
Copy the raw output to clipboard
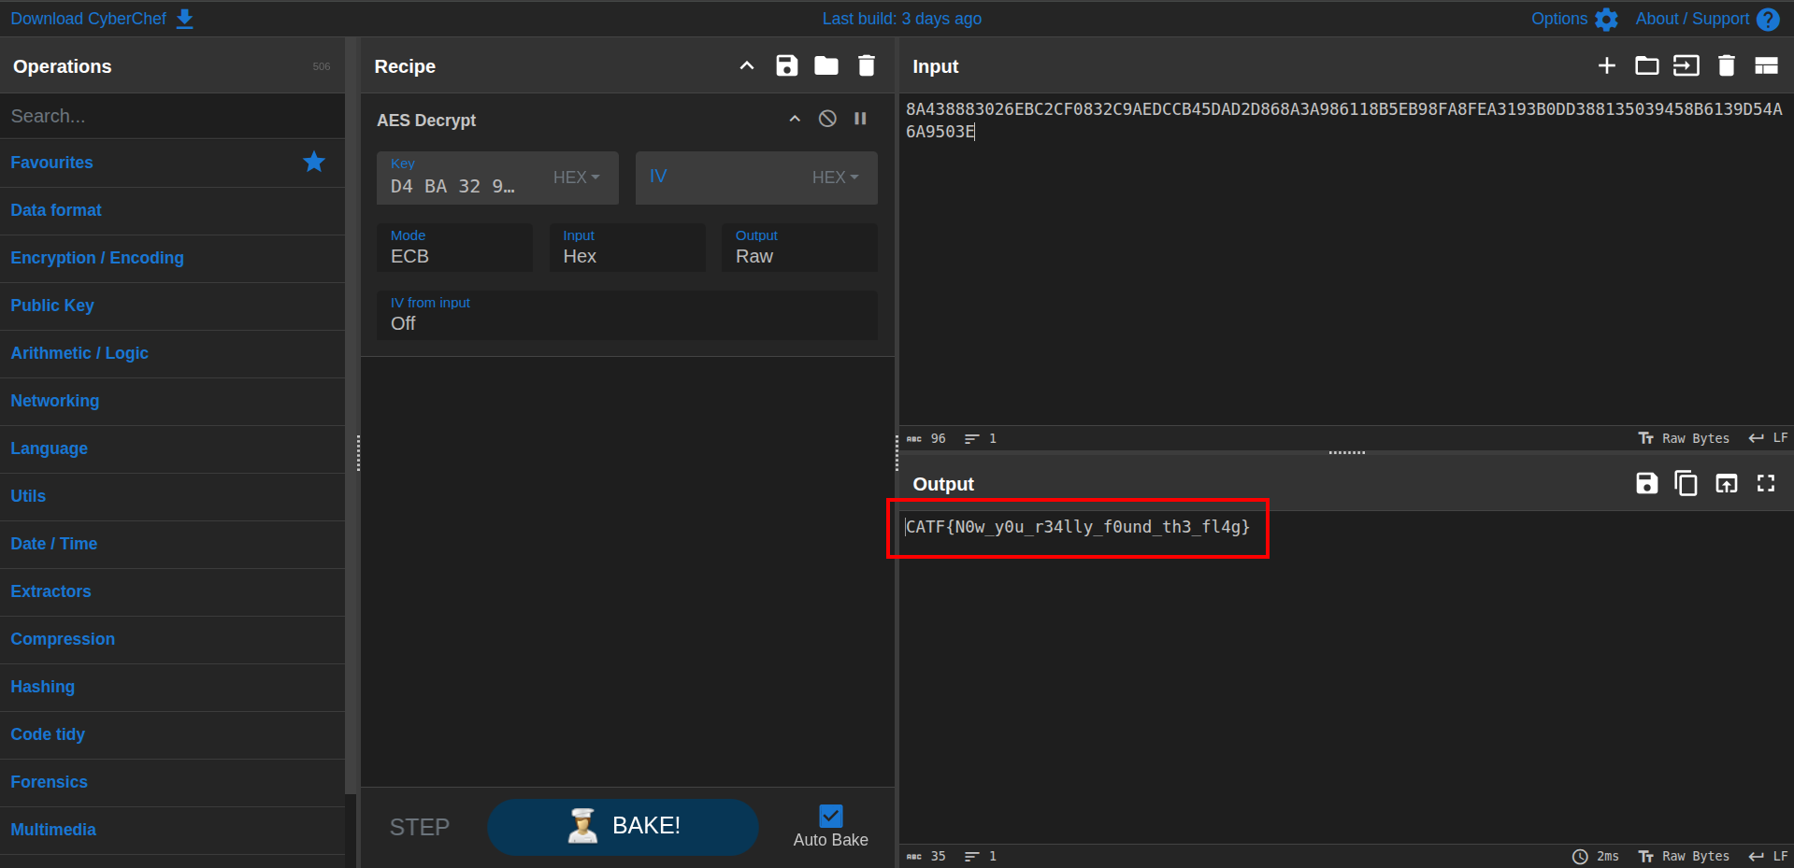pos(1686,483)
